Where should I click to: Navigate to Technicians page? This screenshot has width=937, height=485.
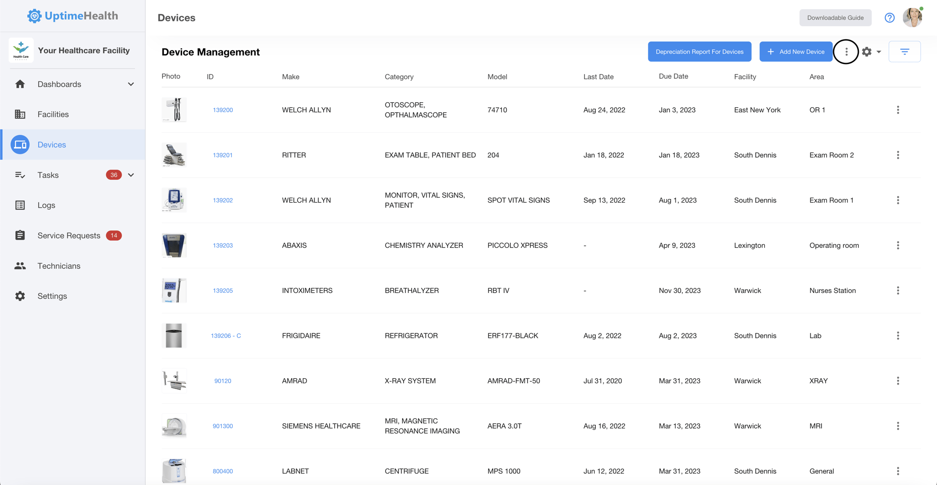click(59, 266)
